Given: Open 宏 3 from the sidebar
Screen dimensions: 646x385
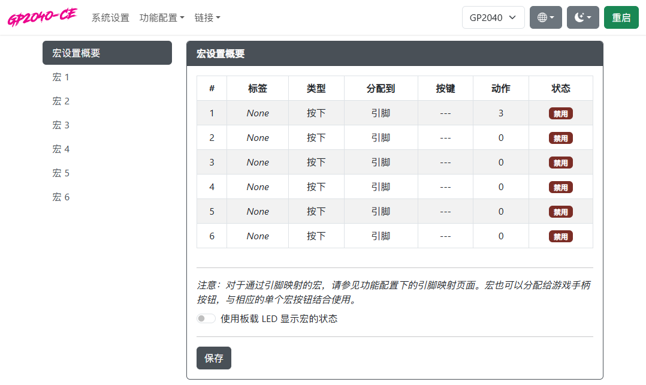Looking at the screenshot, I should [x=61, y=125].
